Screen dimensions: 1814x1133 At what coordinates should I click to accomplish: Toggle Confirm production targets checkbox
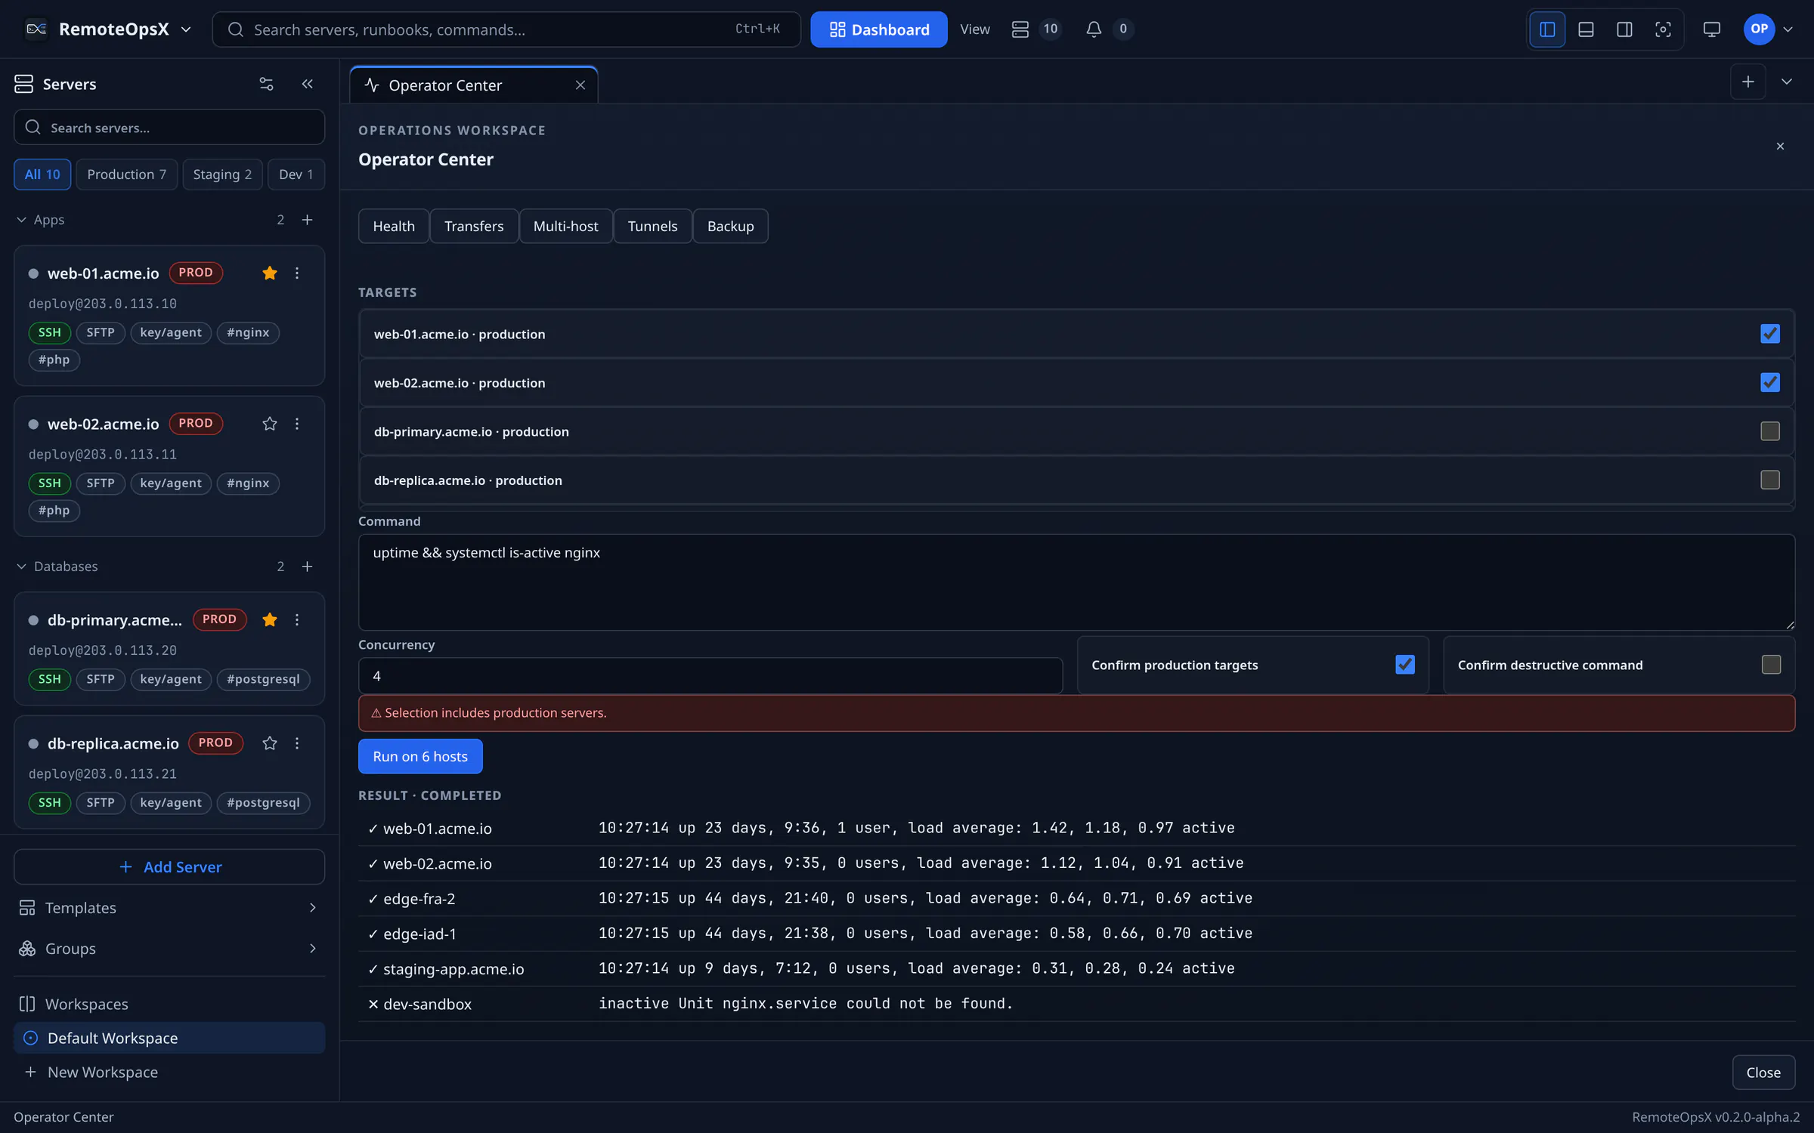[1405, 665]
